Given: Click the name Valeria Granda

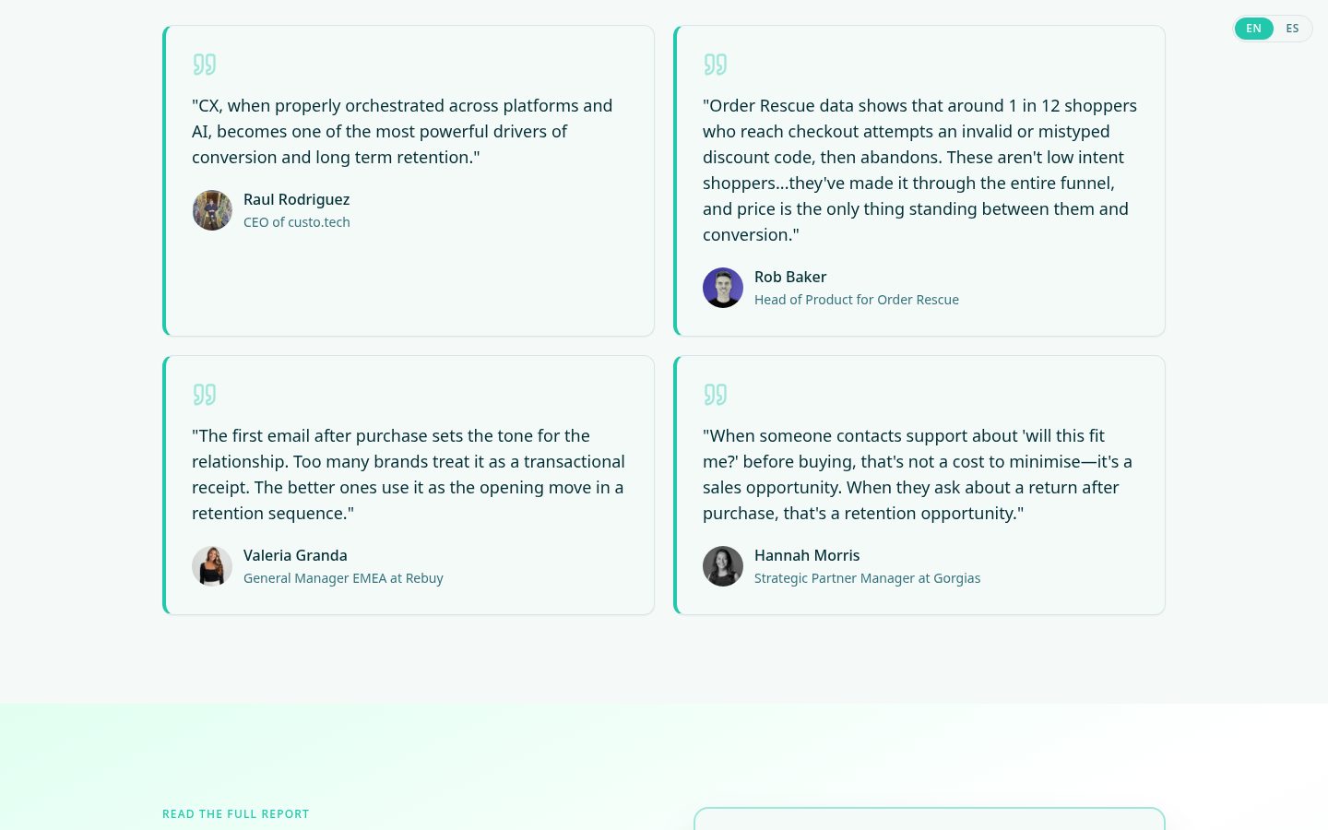Looking at the screenshot, I should (295, 555).
